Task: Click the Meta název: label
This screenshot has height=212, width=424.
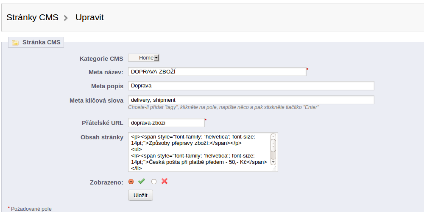Action: click(x=106, y=72)
